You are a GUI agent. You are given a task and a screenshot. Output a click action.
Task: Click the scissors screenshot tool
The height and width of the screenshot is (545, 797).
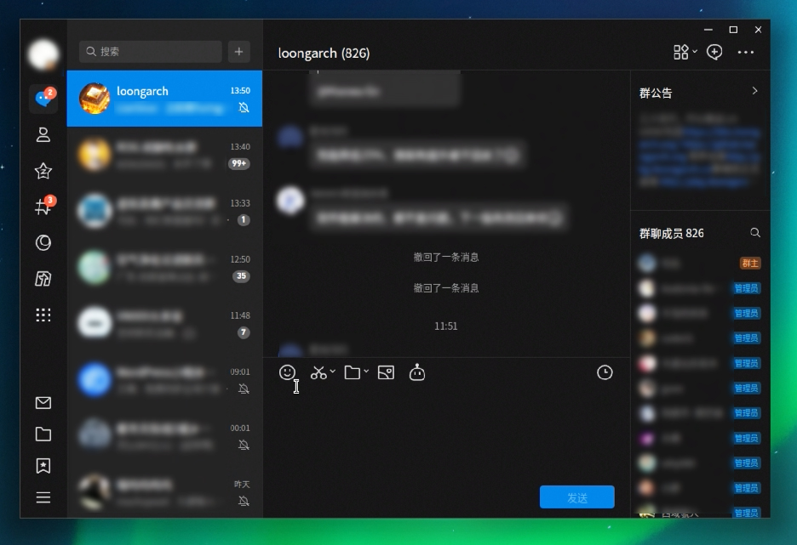click(x=318, y=372)
